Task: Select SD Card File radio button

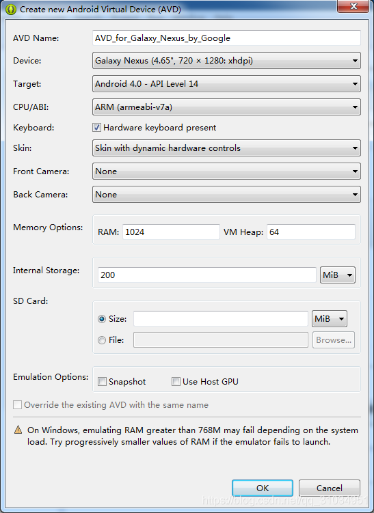Action: point(102,340)
